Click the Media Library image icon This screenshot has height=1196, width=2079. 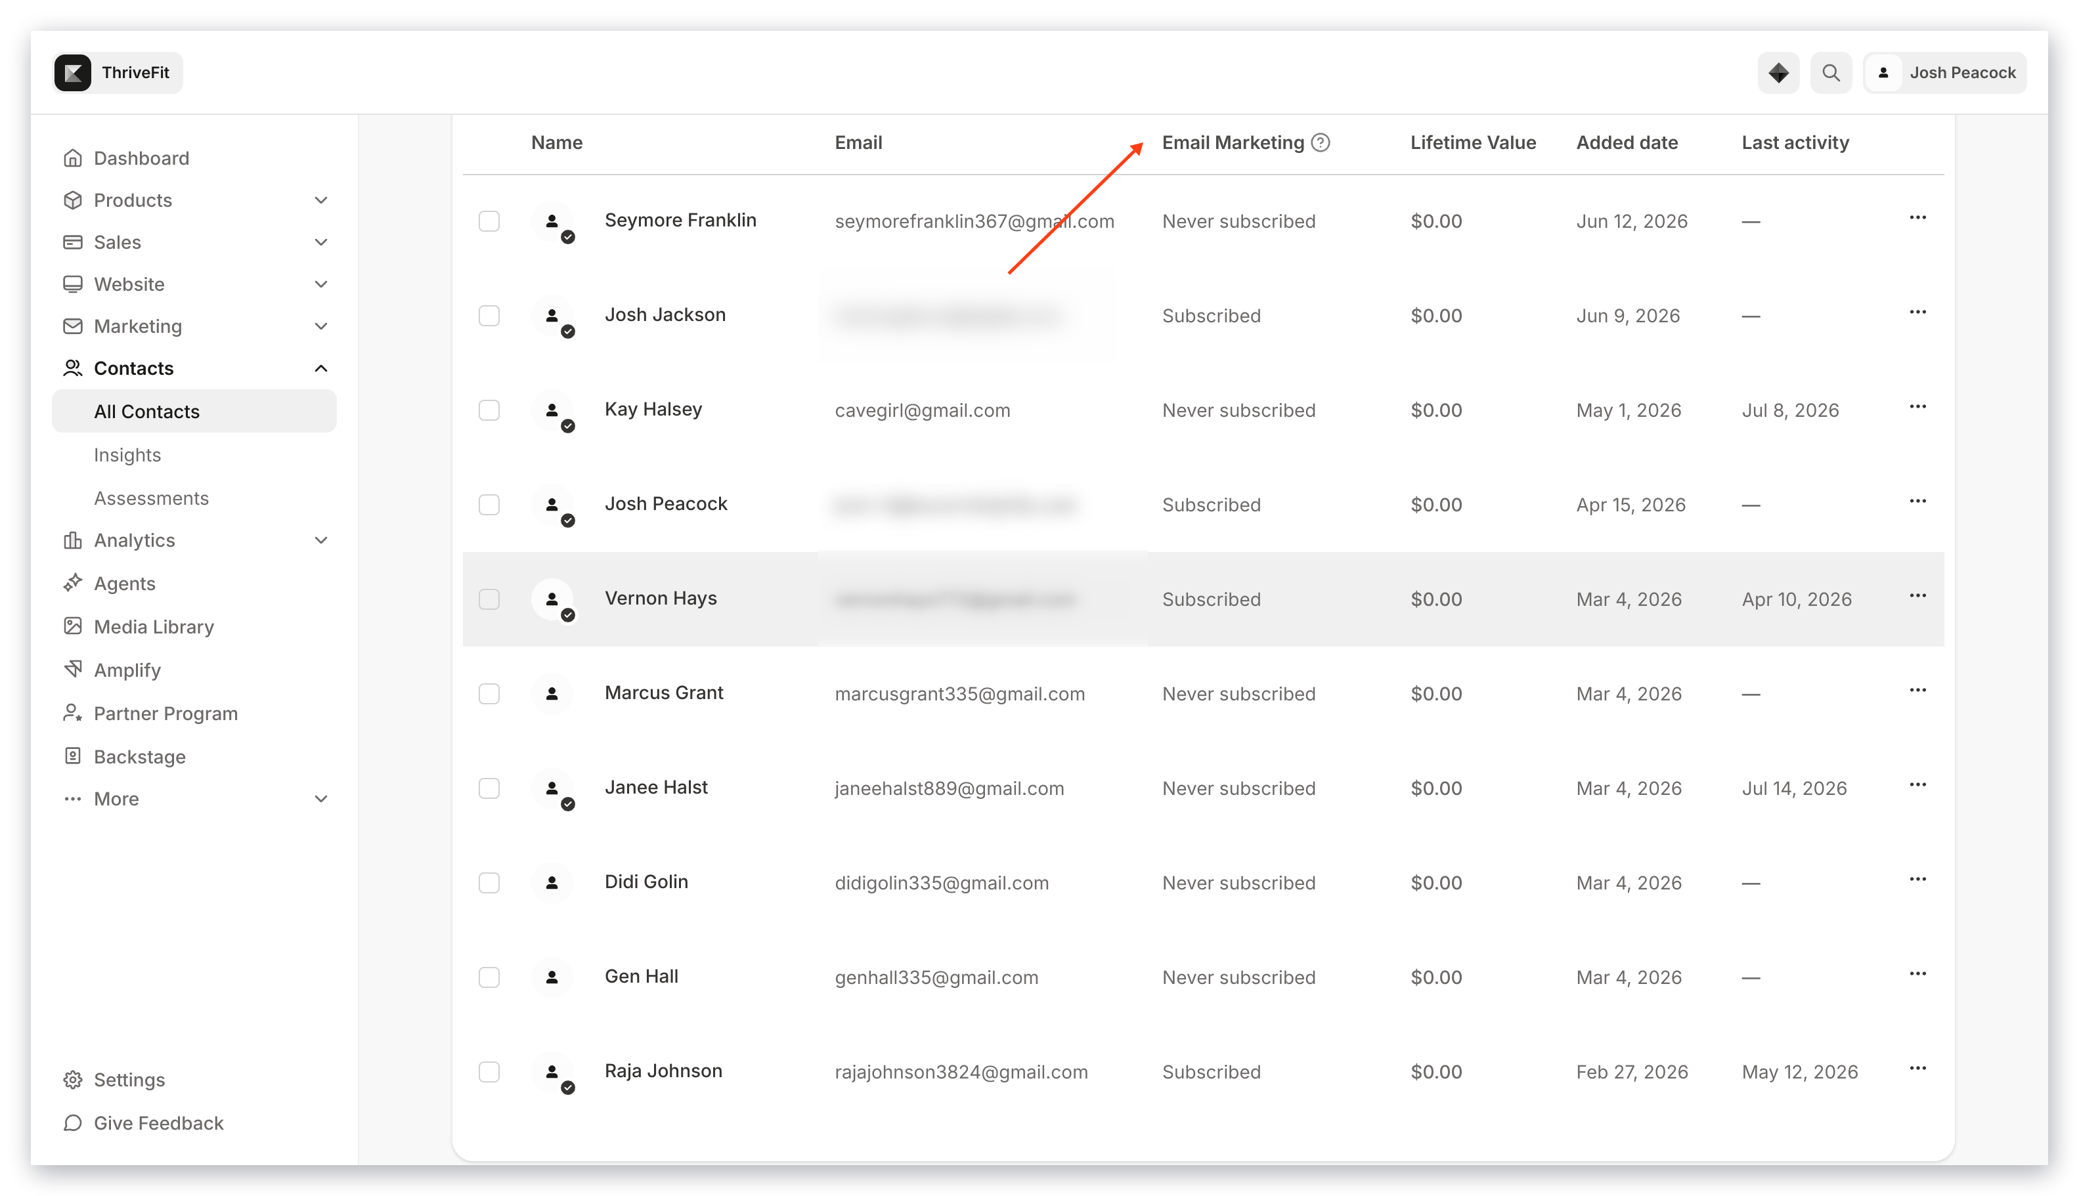(x=72, y=626)
